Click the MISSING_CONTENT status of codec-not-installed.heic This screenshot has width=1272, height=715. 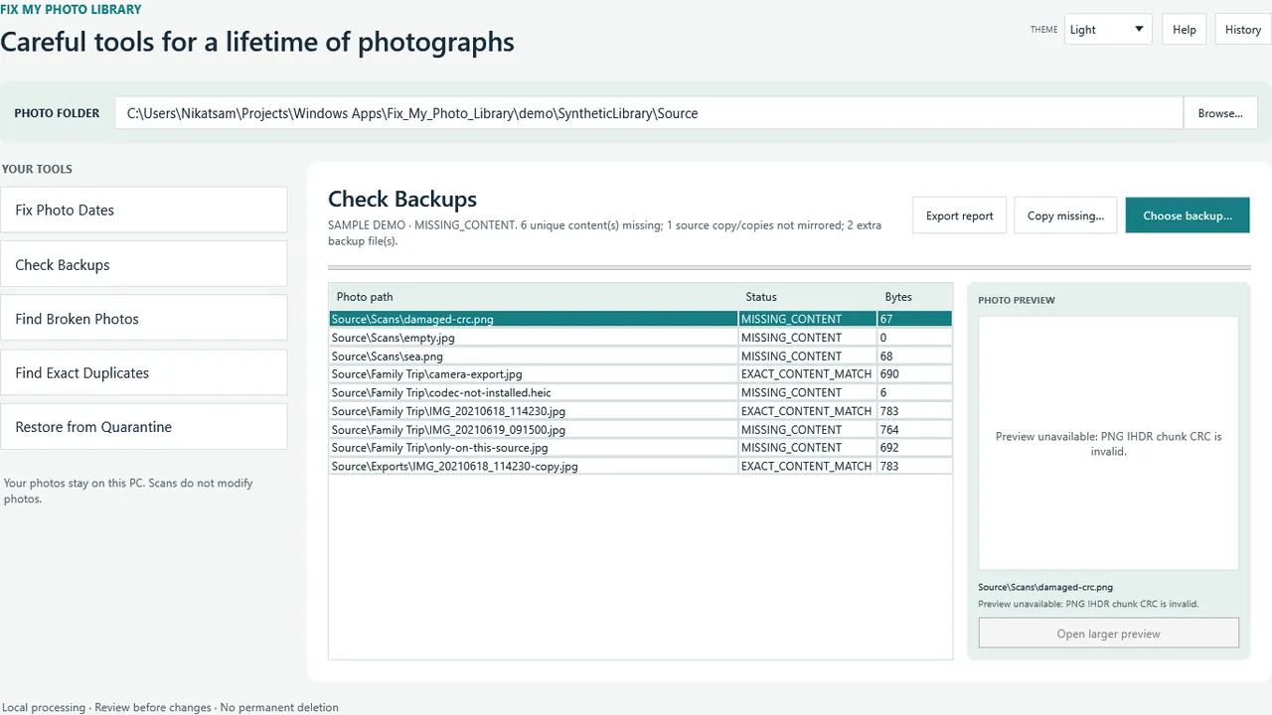(791, 392)
